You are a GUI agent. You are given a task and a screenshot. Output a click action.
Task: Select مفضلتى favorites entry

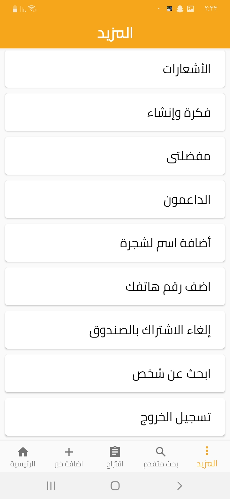point(115,156)
